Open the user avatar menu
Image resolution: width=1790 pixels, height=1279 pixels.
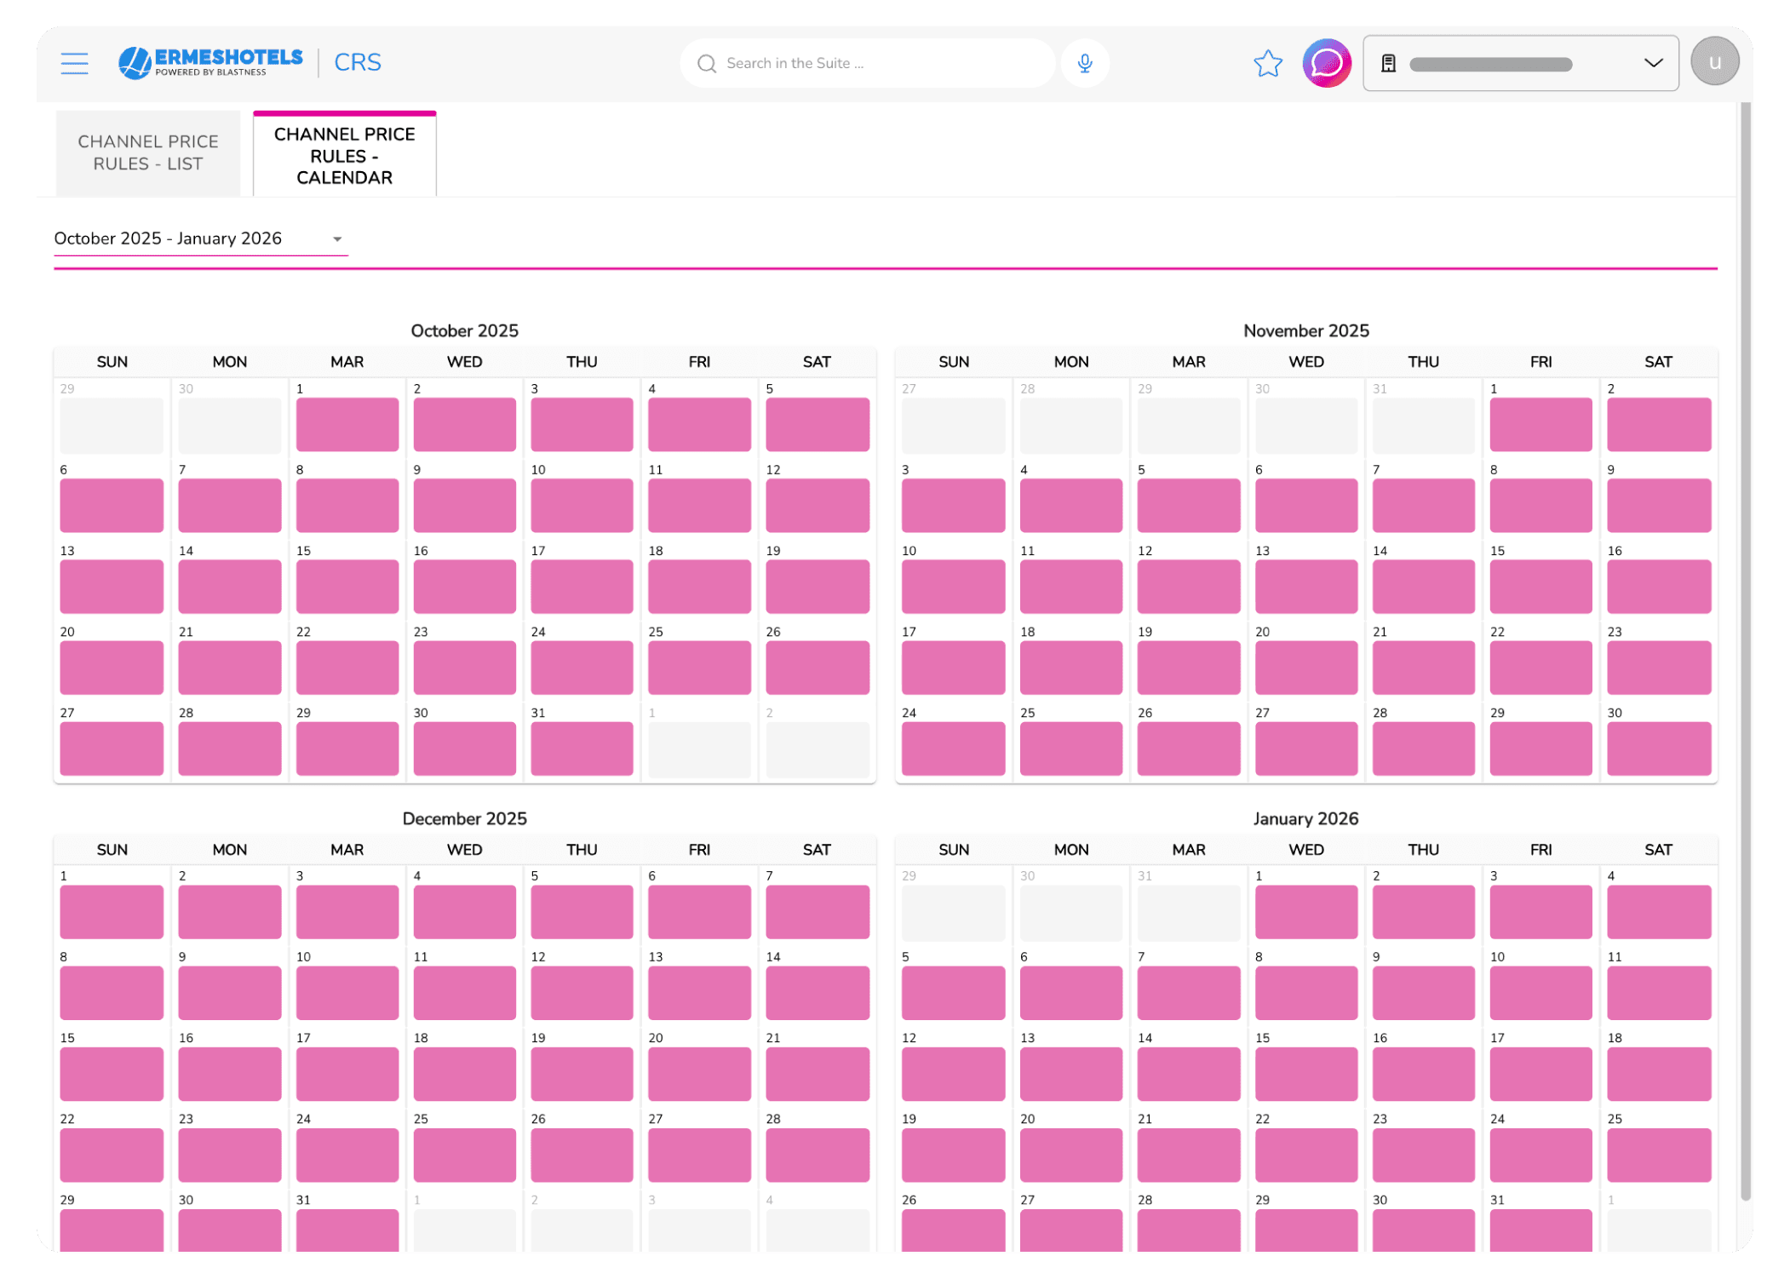(1713, 62)
